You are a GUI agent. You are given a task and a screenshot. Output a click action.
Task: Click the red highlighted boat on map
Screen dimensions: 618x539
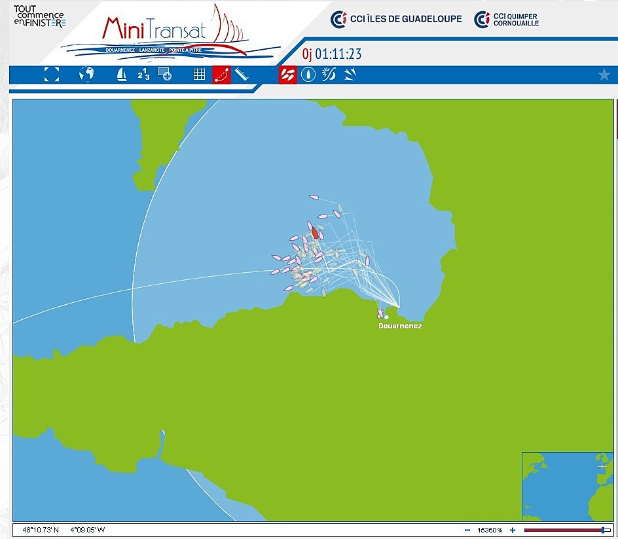click(315, 233)
